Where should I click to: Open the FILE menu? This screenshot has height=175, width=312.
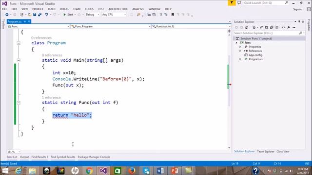pyautogui.click(x=4, y=9)
